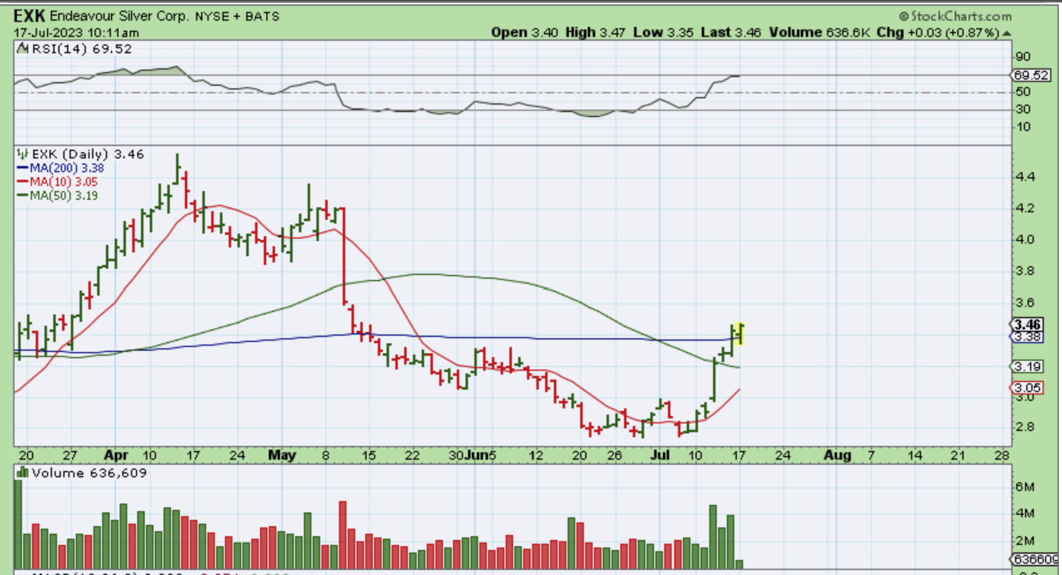The image size is (1062, 575).
Task: Click the EXK ticker symbol in the header
Action: click(29, 16)
